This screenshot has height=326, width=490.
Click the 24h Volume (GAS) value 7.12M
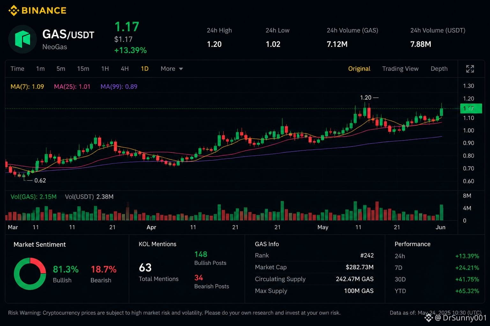point(337,44)
